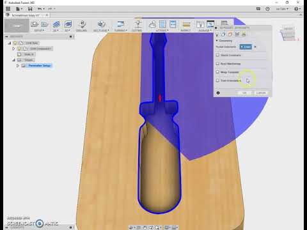Open the TURNING dropdown menu

coord(121,31)
